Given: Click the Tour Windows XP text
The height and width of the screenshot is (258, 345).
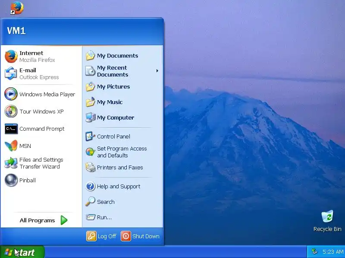Looking at the screenshot, I should tap(41, 111).
